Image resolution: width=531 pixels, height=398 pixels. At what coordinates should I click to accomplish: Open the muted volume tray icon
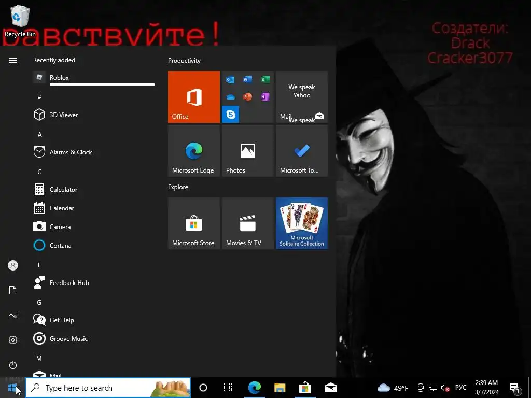coord(445,388)
